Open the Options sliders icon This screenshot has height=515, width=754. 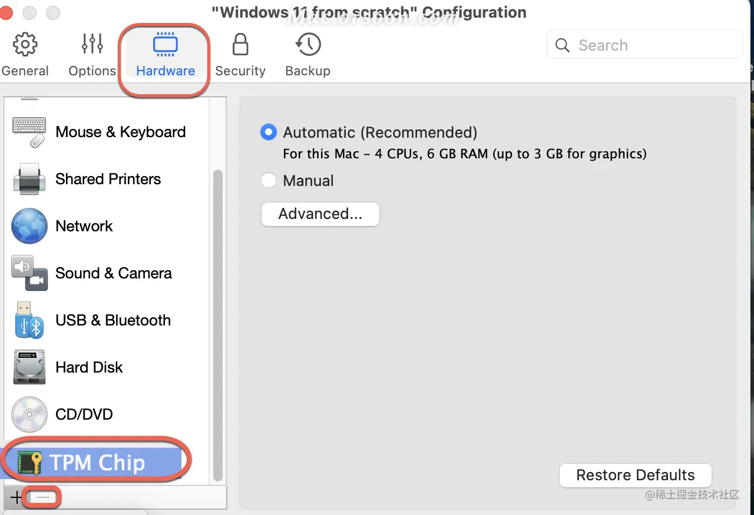click(x=92, y=44)
